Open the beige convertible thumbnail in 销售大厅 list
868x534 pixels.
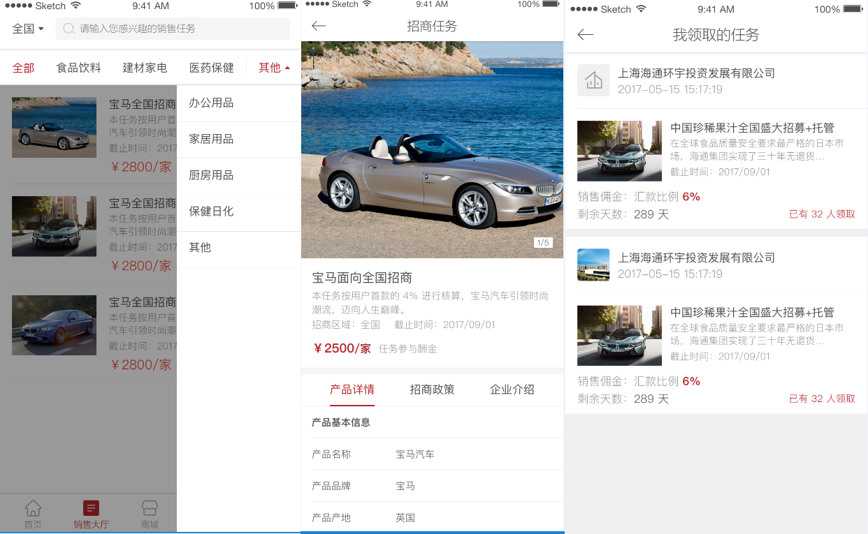[54, 127]
